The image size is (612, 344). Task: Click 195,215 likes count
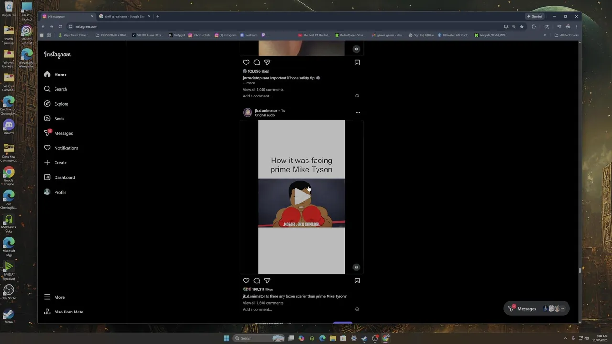tap(262, 290)
